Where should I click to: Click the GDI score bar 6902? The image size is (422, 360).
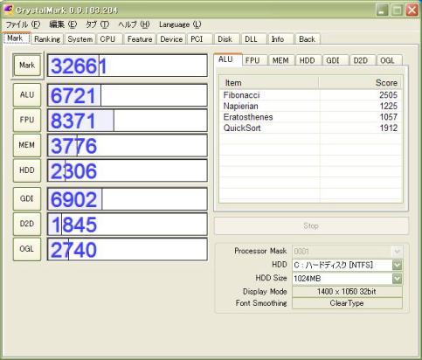pyautogui.click(x=128, y=199)
